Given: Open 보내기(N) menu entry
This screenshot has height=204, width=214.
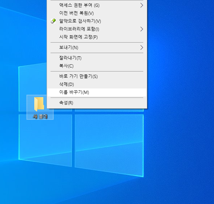Looking at the screenshot, I should (x=97, y=48).
